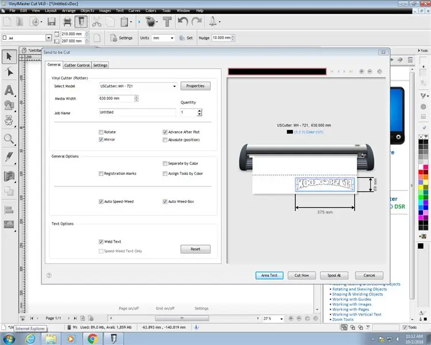Click the paint bucket fill icon
Image resolution: width=431 pixels, height=345 pixels.
(151, 22)
